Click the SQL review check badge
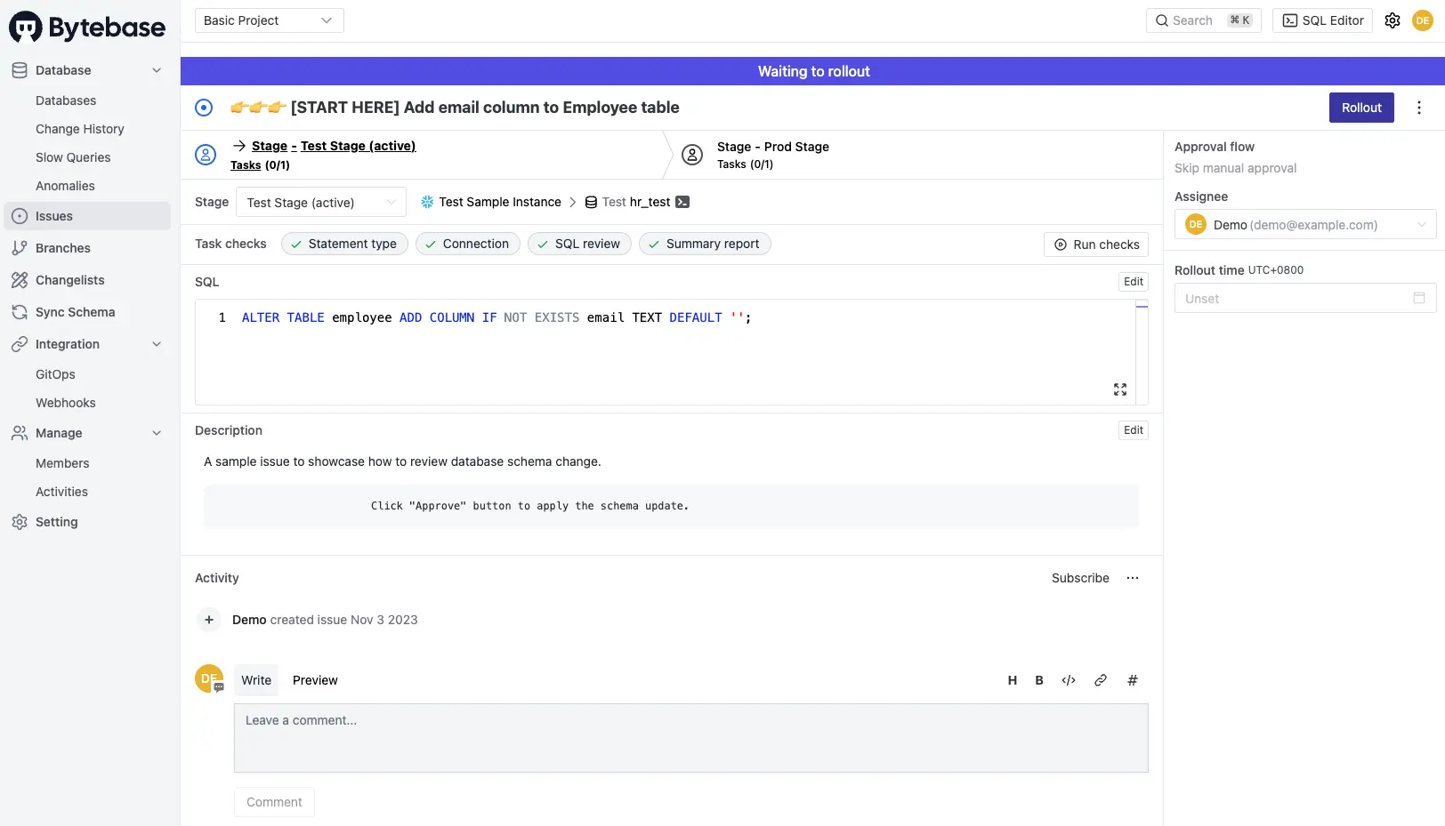 pos(579,244)
